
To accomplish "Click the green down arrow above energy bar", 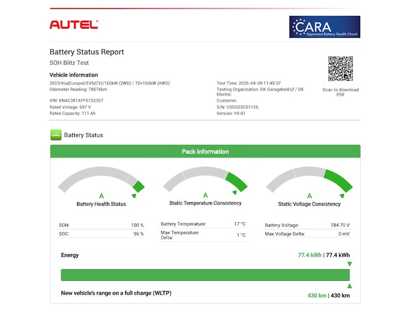I will pyautogui.click(x=349, y=264).
